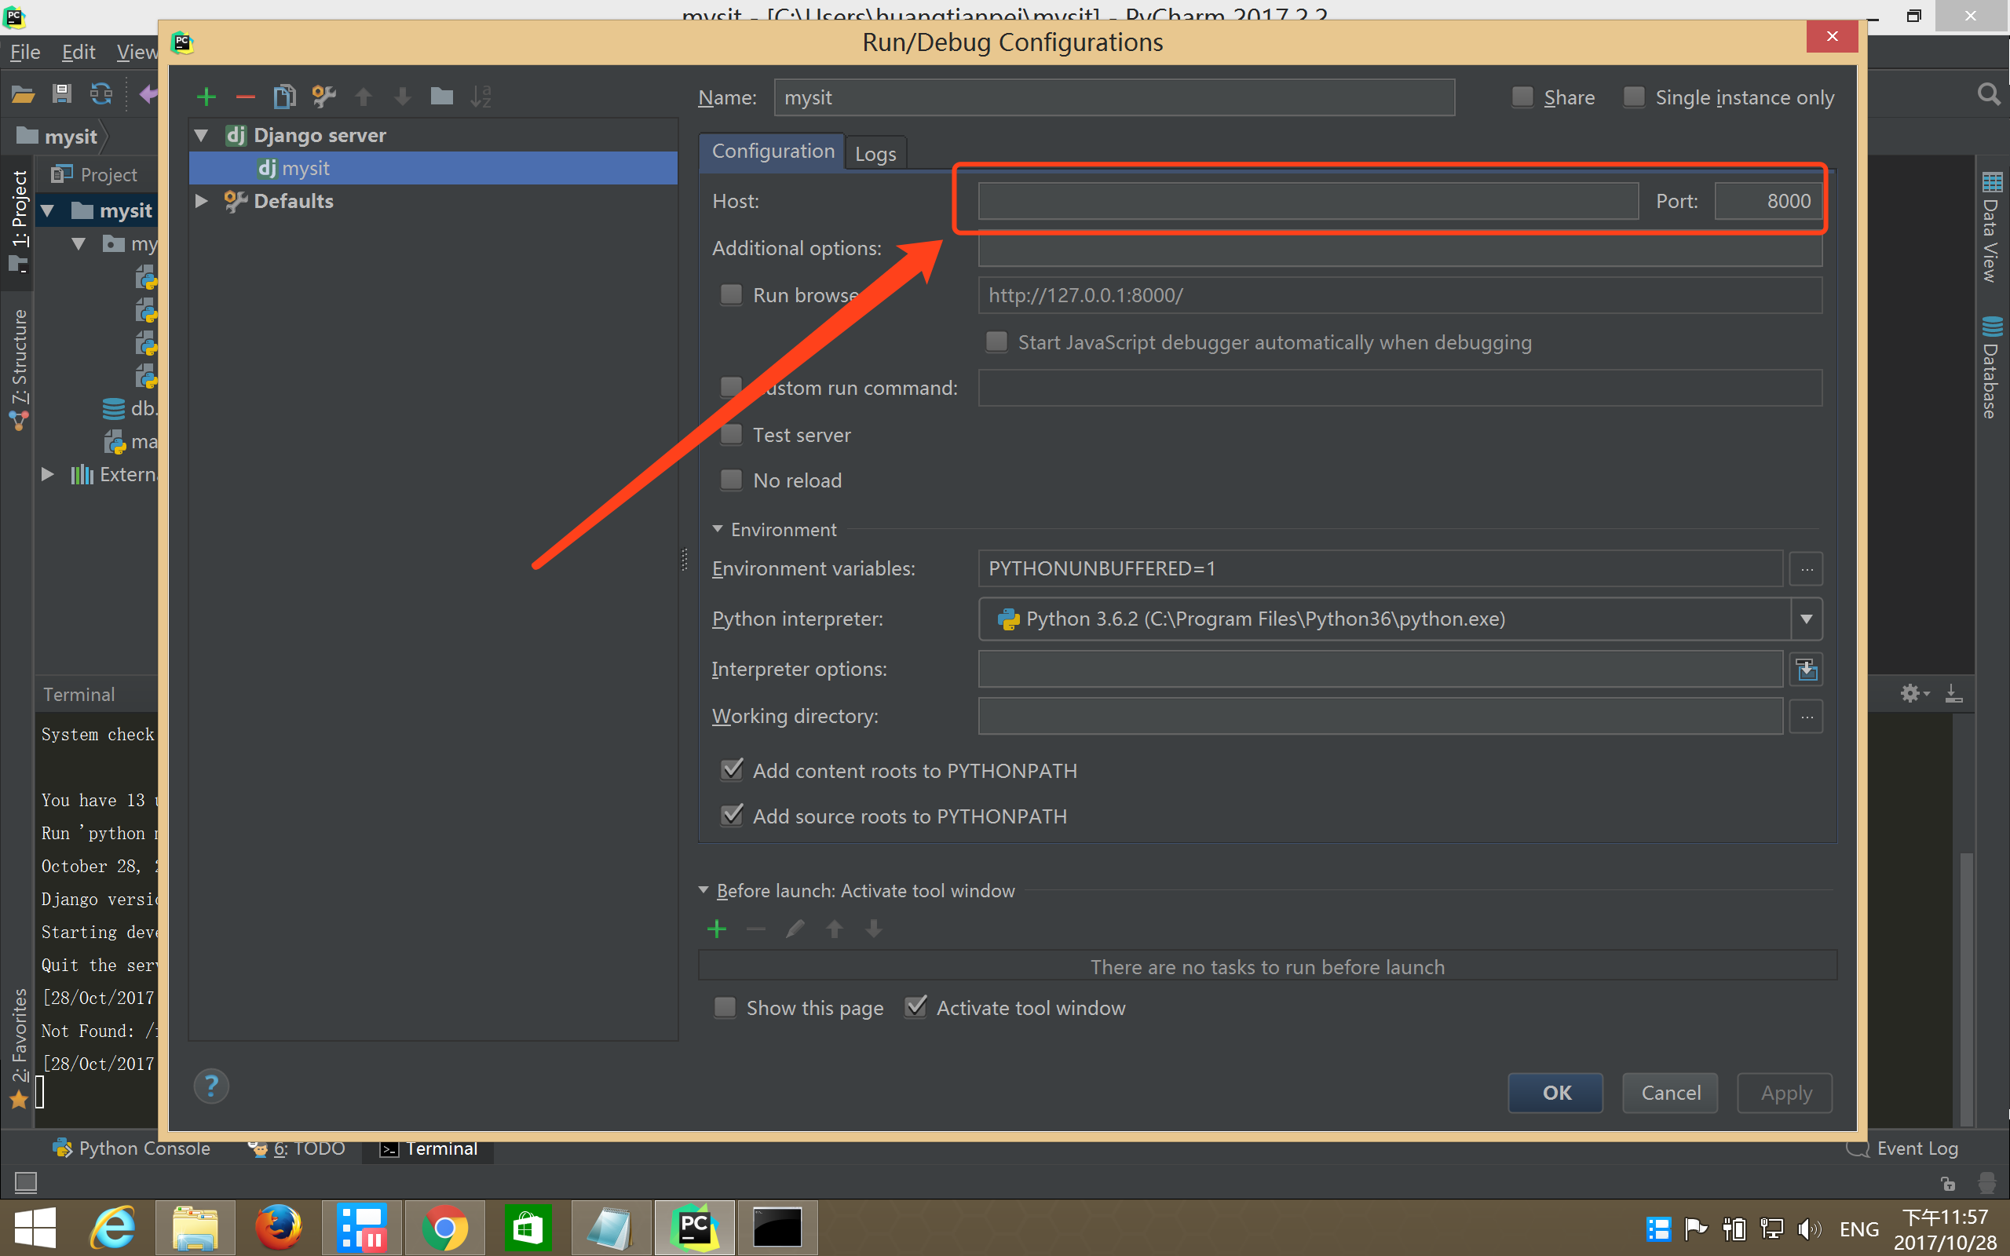Toggle the Run browser checkbox

(731, 295)
